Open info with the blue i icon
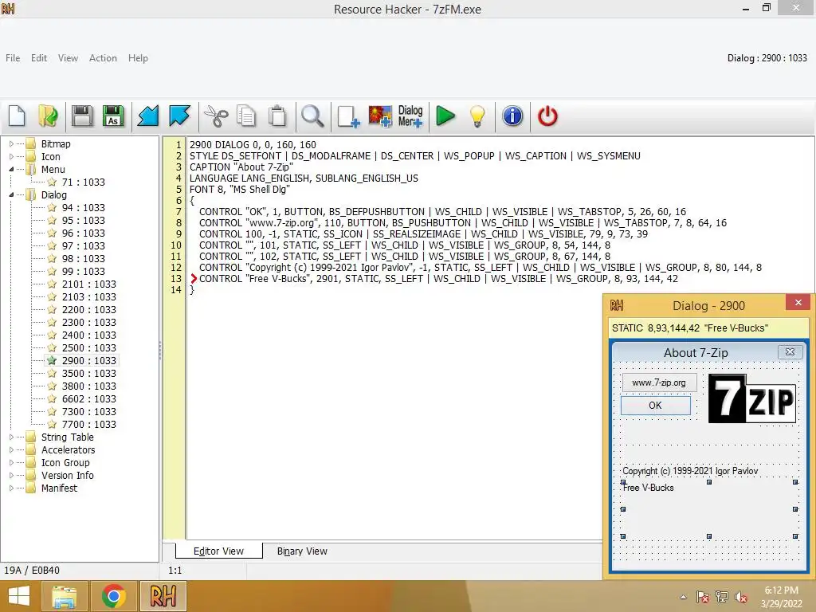Viewport: 816px width, 612px height. click(512, 116)
